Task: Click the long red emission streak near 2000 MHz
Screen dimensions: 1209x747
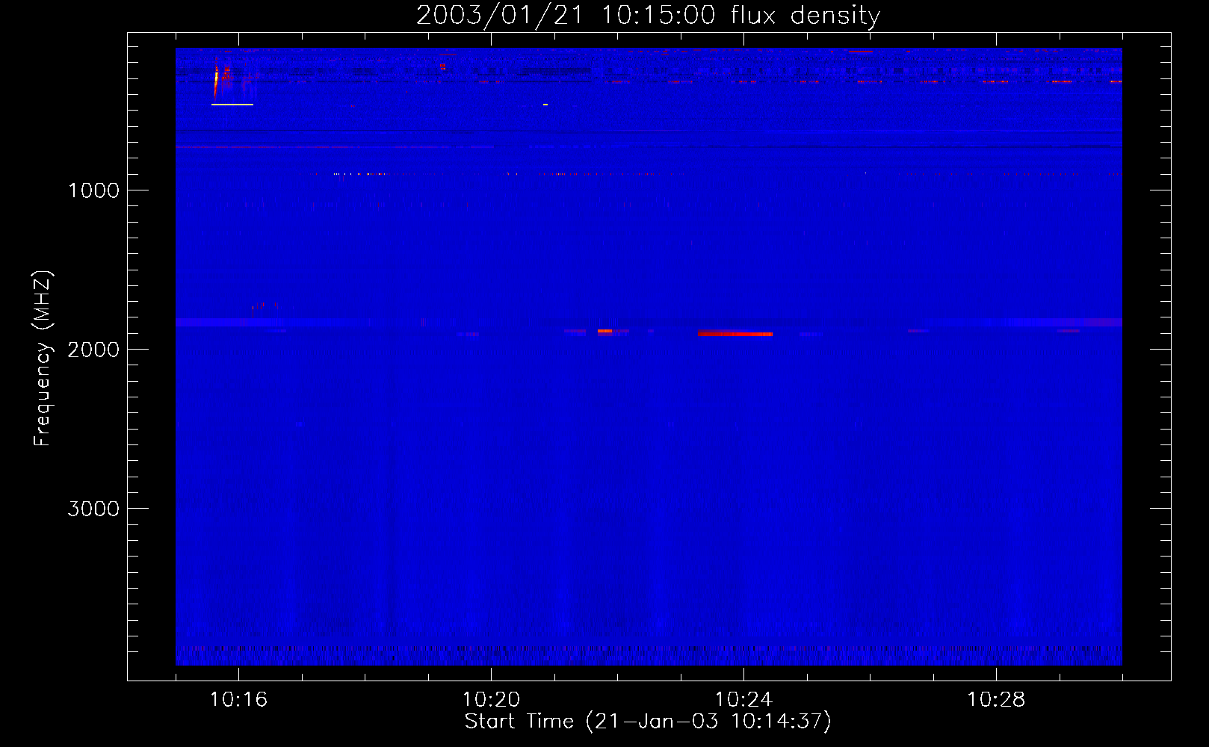Action: tap(735, 334)
